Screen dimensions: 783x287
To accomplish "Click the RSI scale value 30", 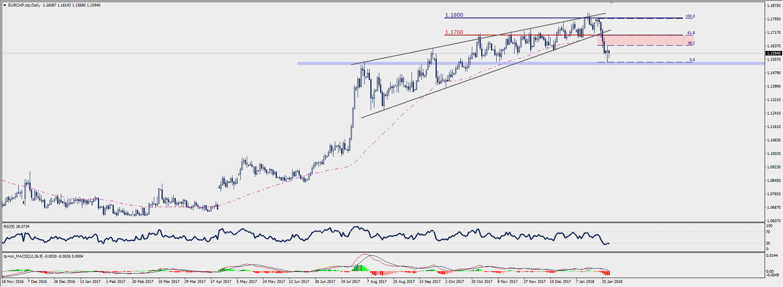I will (x=768, y=243).
